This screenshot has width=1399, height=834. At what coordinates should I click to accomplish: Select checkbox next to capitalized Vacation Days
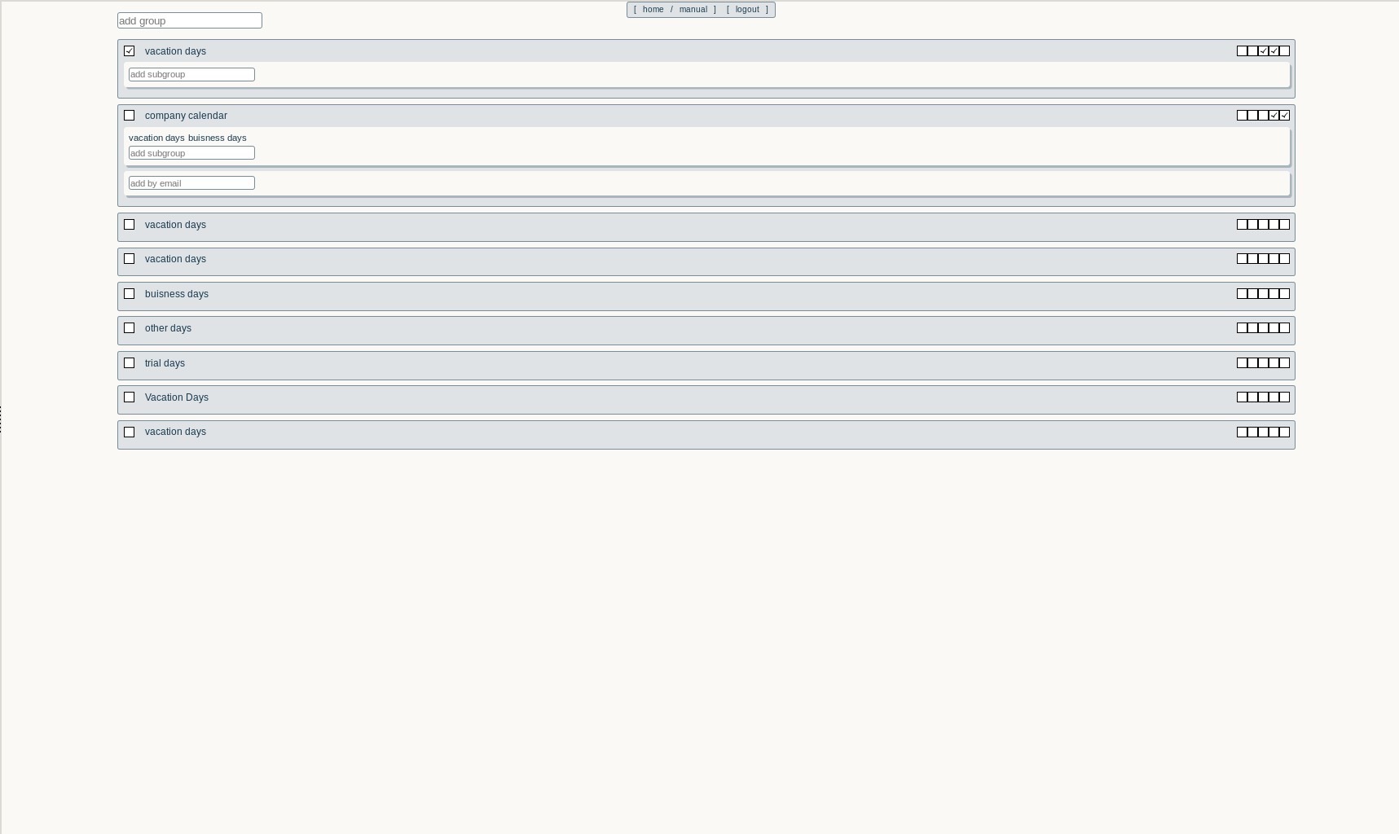[x=129, y=397]
